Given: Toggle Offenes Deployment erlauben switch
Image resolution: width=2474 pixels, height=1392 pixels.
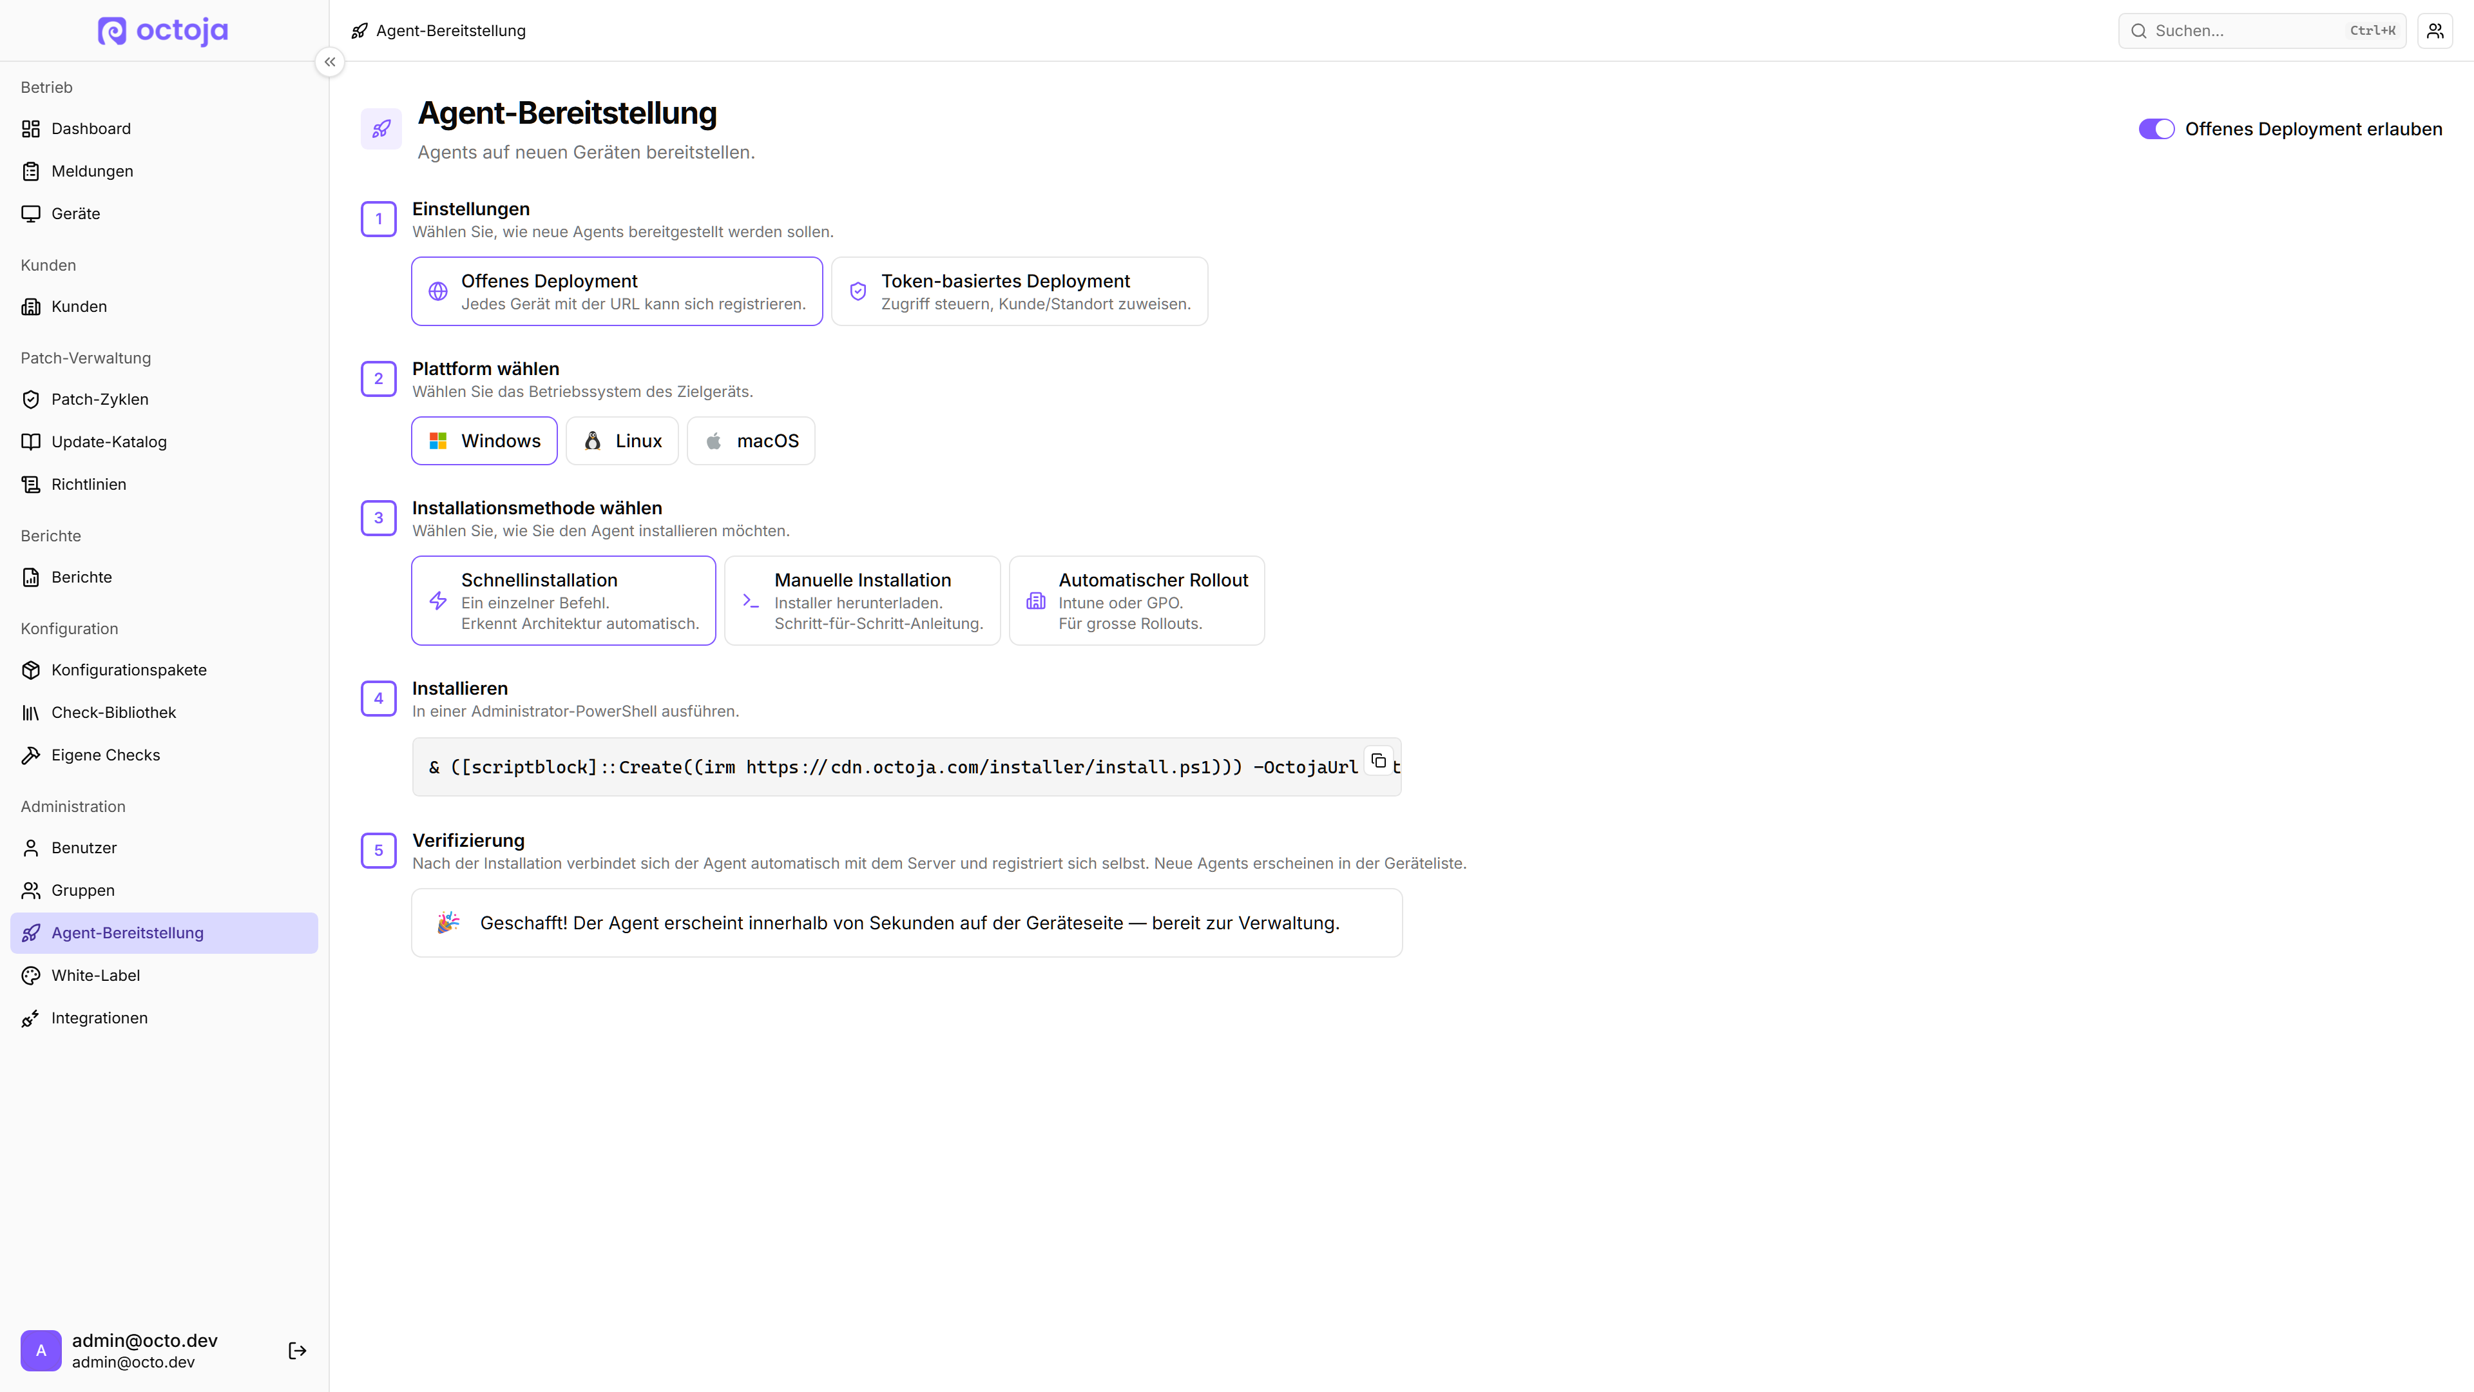Looking at the screenshot, I should [x=2156, y=129].
